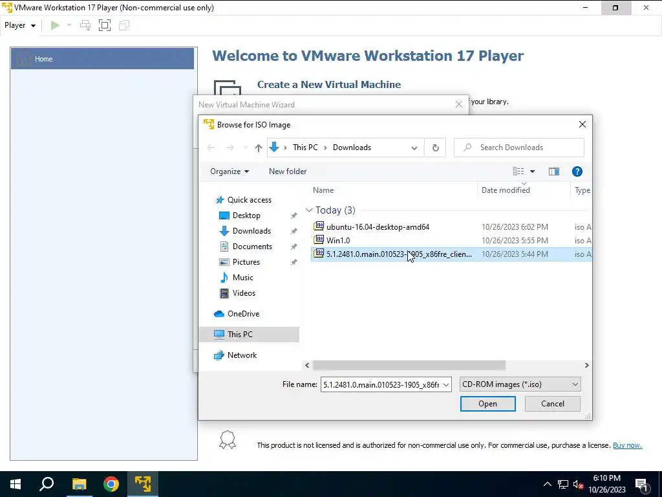
Task: Click Downloads in the address breadcrumb
Action: [x=352, y=148]
